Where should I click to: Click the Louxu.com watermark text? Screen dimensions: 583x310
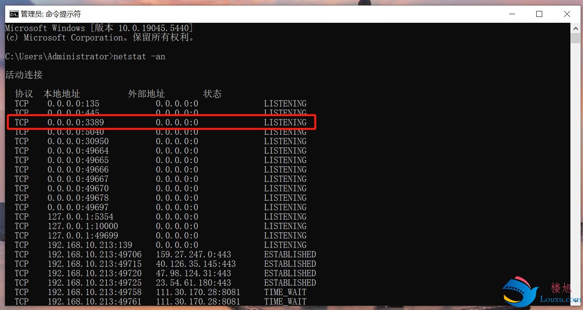(559, 299)
